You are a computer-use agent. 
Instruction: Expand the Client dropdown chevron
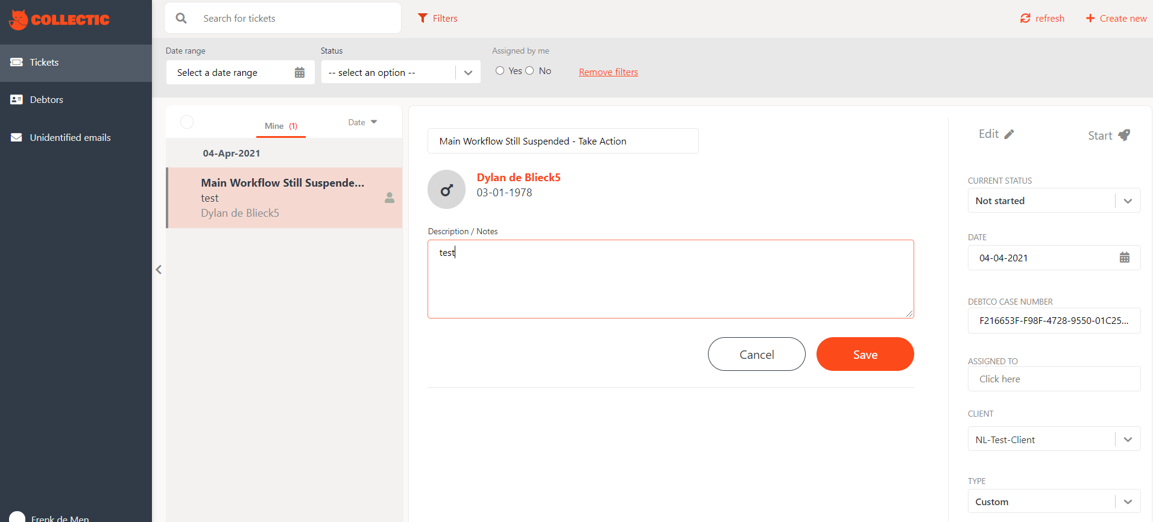tap(1128, 440)
